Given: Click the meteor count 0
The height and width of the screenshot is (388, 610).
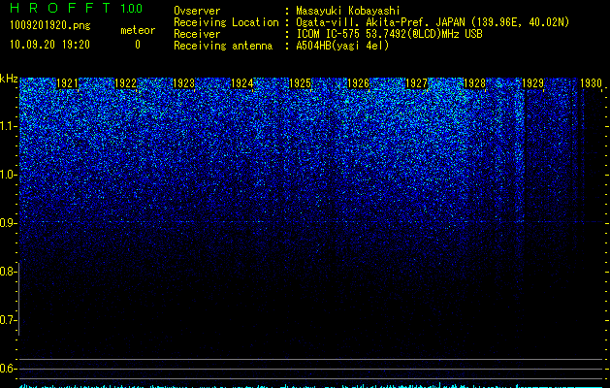Looking at the screenshot, I should click(x=138, y=45).
